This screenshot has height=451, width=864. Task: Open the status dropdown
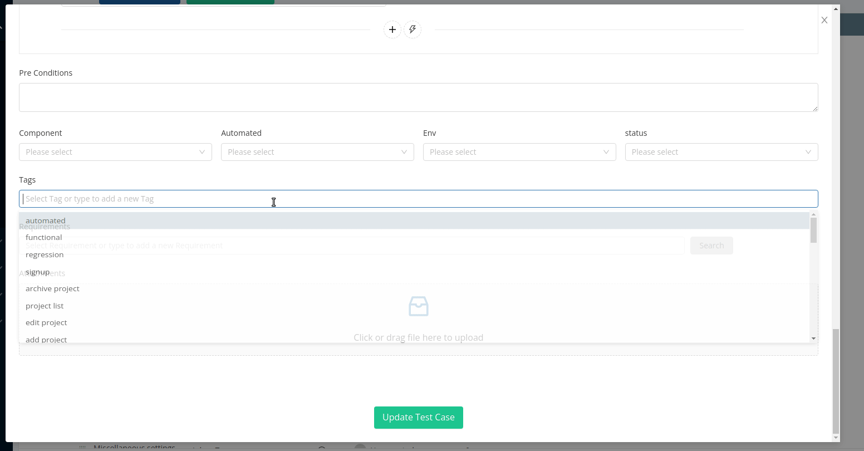(x=721, y=152)
